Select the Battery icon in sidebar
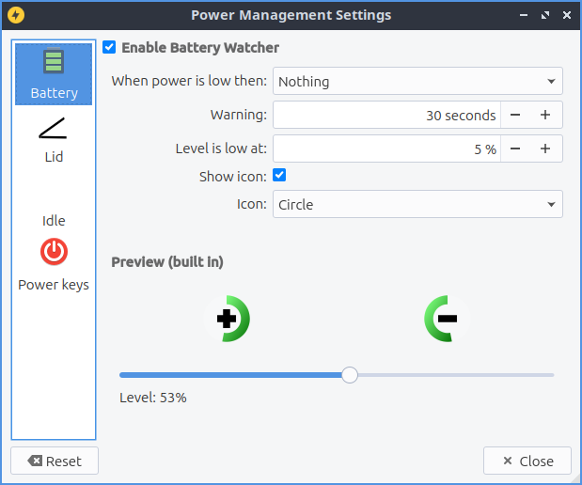582x485 pixels. [54, 64]
